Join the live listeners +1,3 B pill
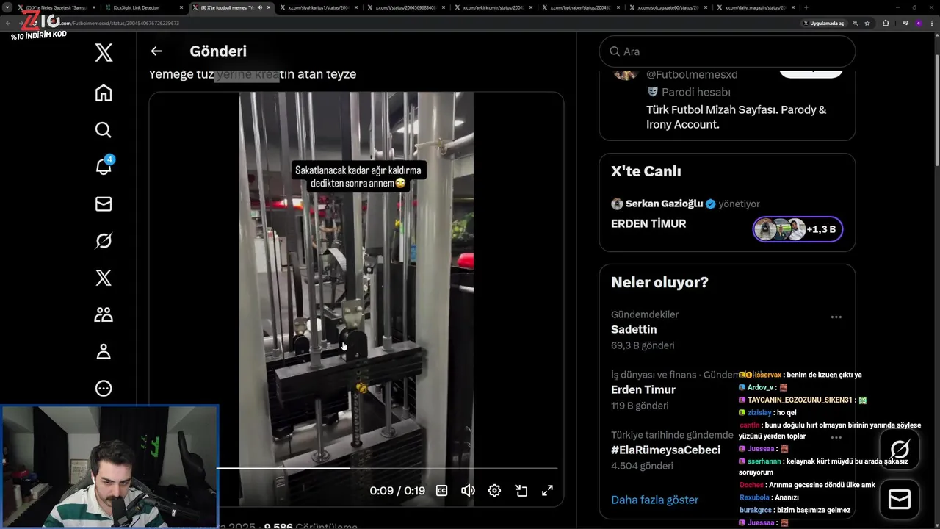This screenshot has height=529, width=940. [x=798, y=229]
